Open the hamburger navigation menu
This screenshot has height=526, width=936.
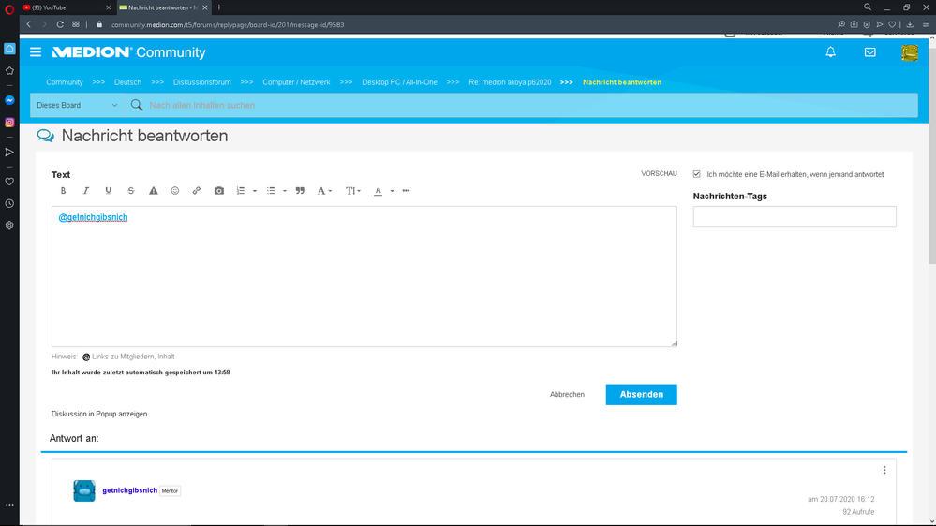36,52
